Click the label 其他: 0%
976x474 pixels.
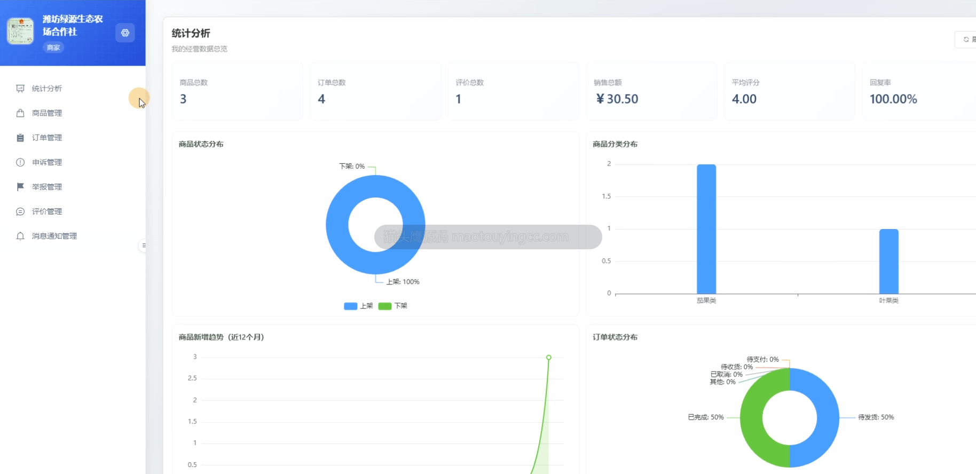click(x=722, y=382)
